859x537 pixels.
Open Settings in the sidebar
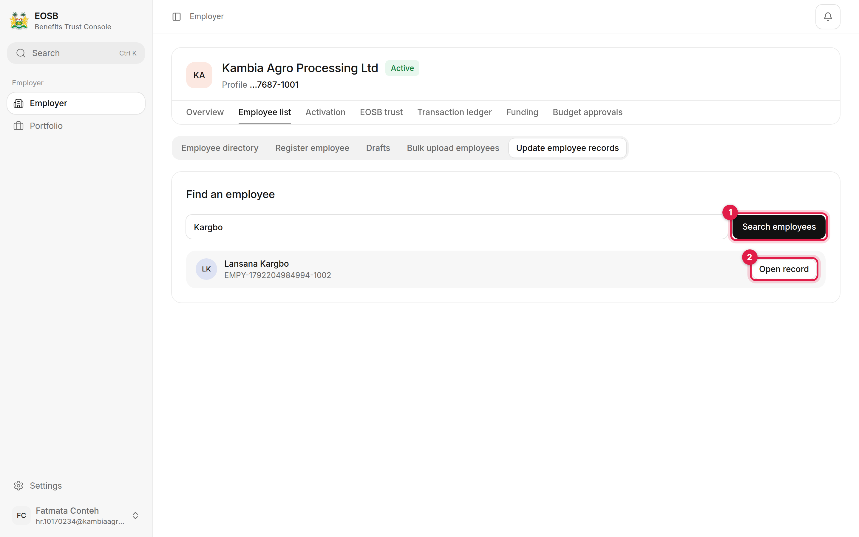pyautogui.click(x=76, y=485)
